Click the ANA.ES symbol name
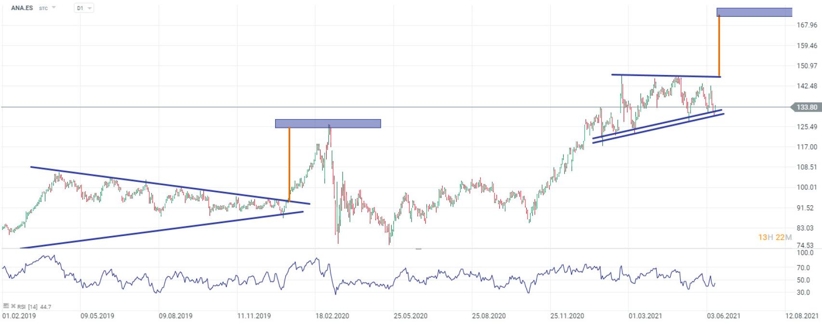 click(x=22, y=8)
